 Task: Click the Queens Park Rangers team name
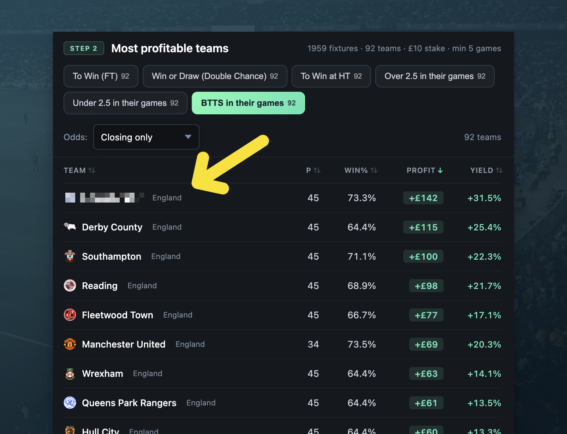pyautogui.click(x=129, y=403)
